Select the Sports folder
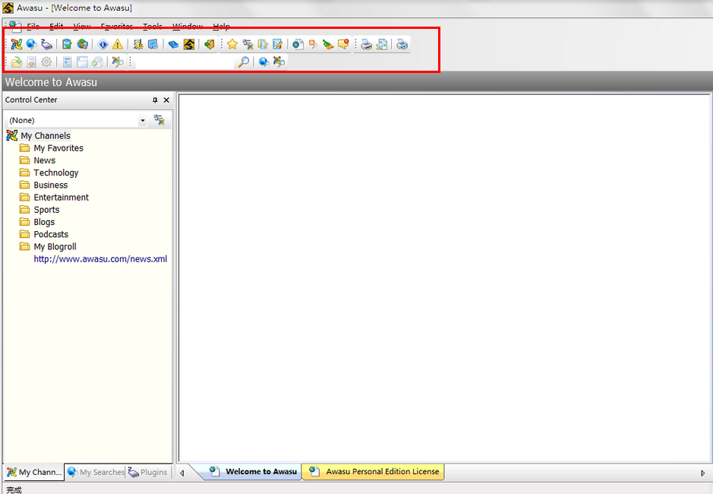 [x=46, y=210]
